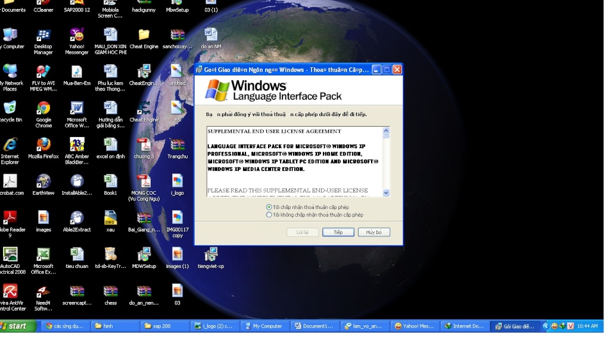Click the EarthView desktop icon
The height and width of the screenshot is (343, 610).
(x=43, y=185)
